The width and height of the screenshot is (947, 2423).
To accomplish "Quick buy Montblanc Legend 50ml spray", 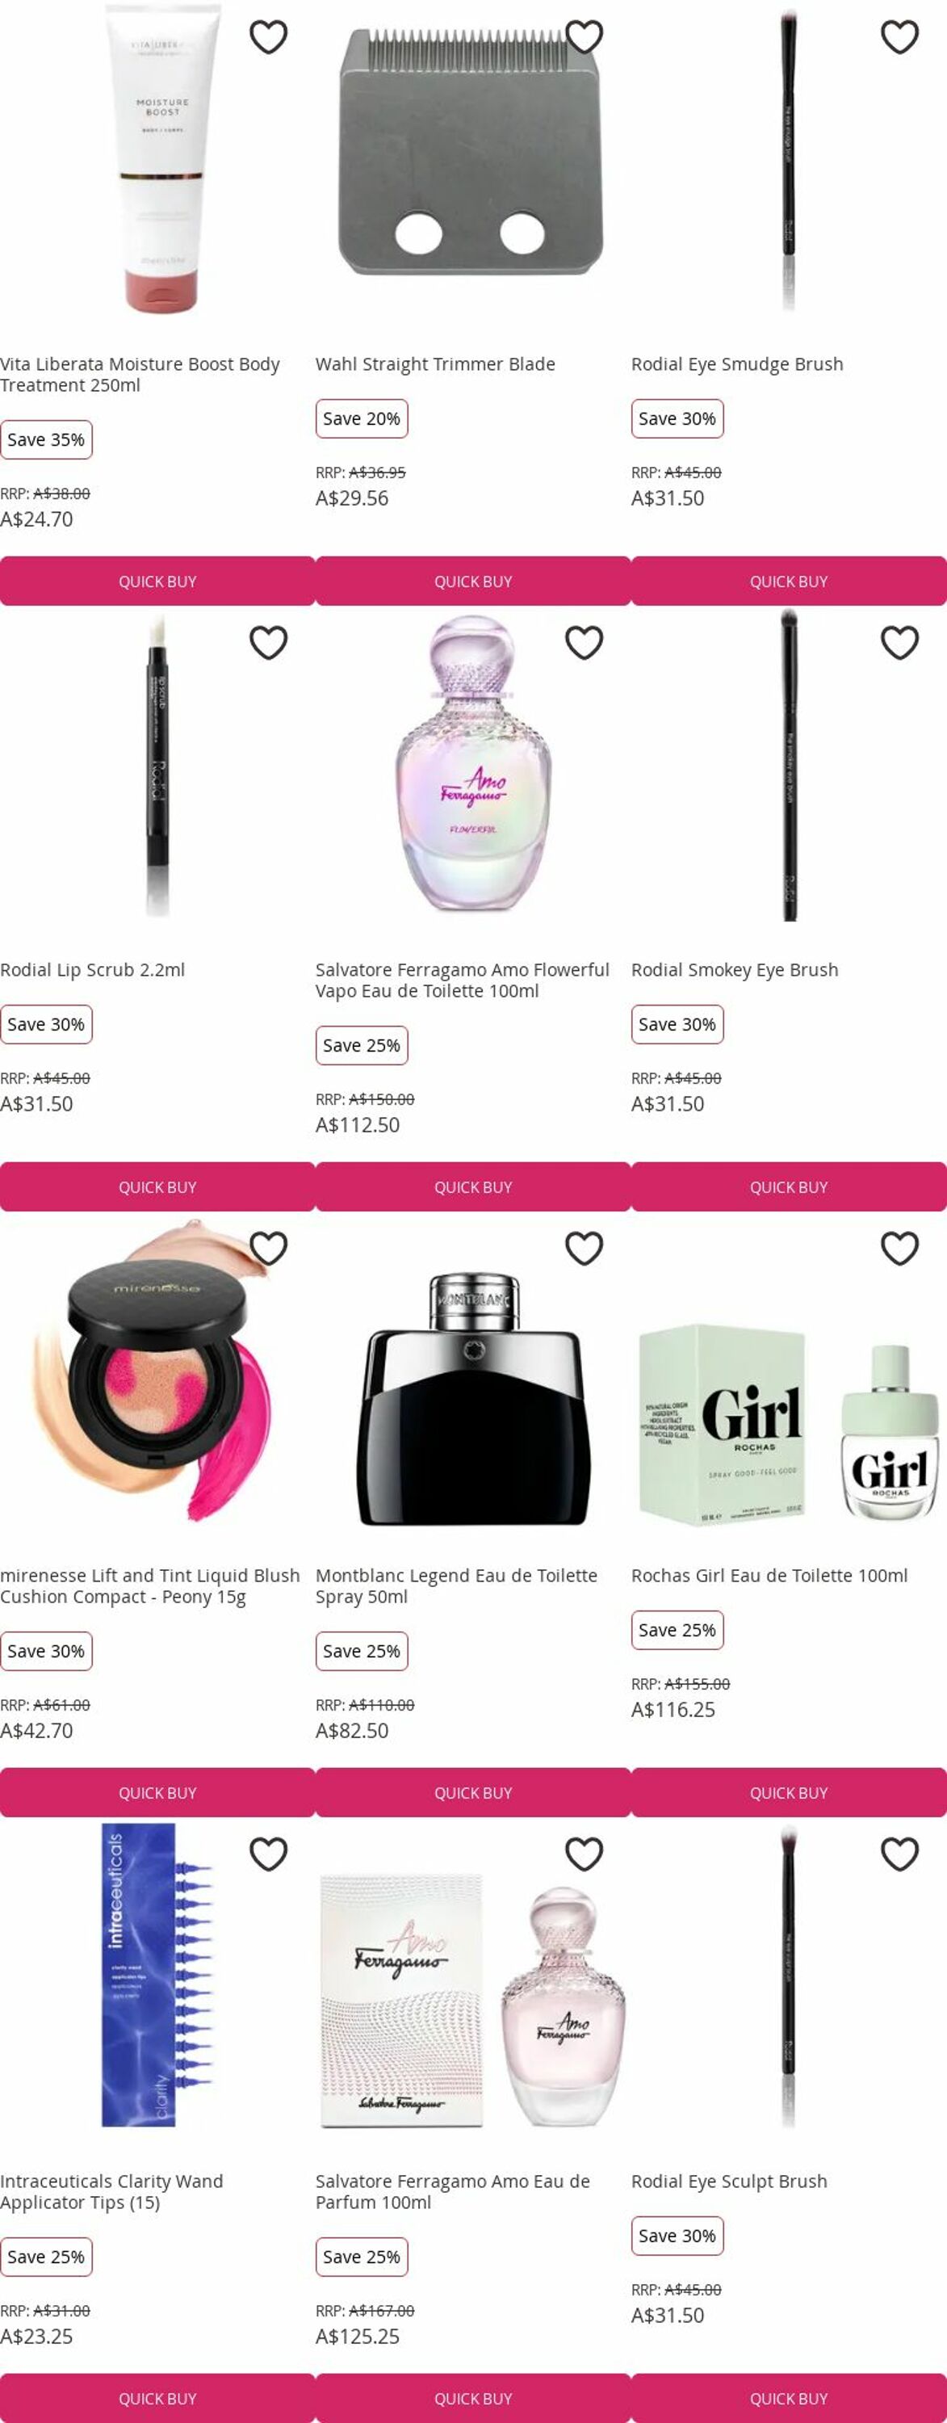I will [473, 1793].
